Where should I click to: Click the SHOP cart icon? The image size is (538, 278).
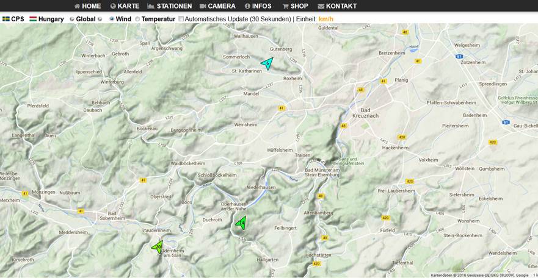(285, 6)
